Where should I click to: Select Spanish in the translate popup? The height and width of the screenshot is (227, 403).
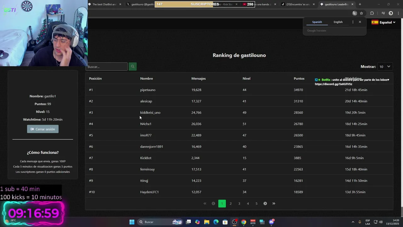click(x=317, y=22)
